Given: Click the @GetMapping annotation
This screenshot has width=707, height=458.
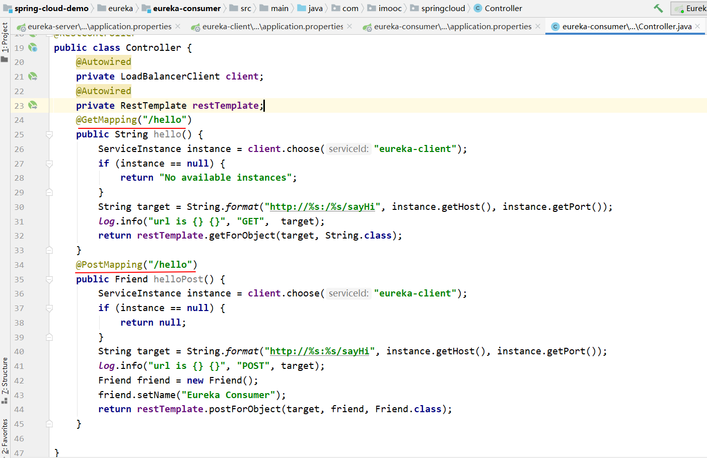Looking at the screenshot, I should point(106,120).
